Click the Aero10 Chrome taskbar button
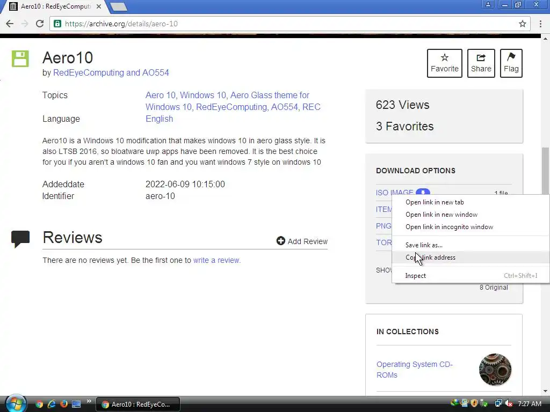The height and width of the screenshot is (412, 550). (x=138, y=404)
